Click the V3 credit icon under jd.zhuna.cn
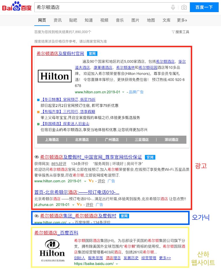This screenshot has width=221, height=269. pyautogui.click(x=79, y=204)
